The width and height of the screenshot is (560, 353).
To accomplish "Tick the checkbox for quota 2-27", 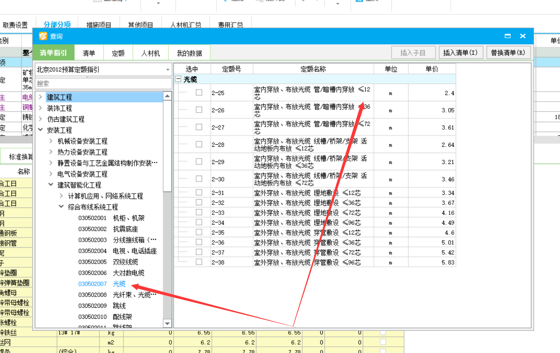I will [x=199, y=127].
